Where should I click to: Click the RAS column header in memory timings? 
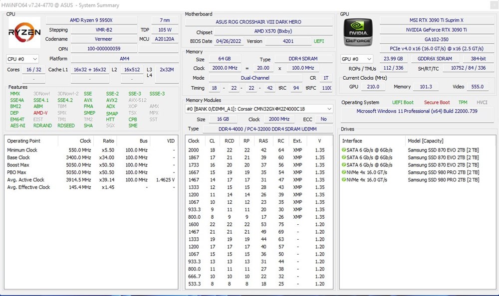click(263, 141)
